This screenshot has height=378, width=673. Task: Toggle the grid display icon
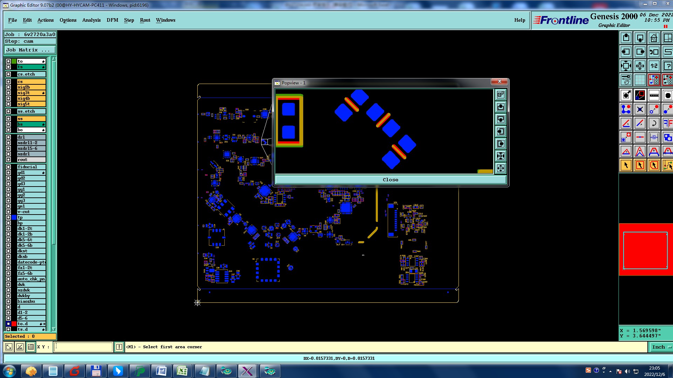pos(640,80)
